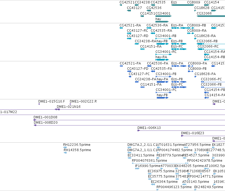Click BAC clone DME1-006K13
This screenshot has height=191, width=225.
coord(149,128)
